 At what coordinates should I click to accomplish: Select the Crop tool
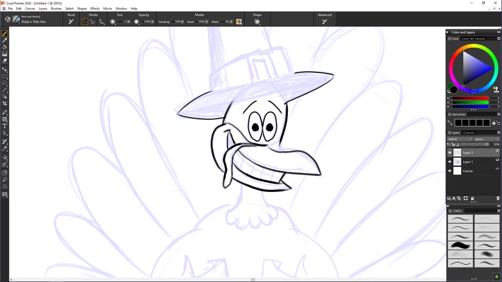click(x=5, y=103)
